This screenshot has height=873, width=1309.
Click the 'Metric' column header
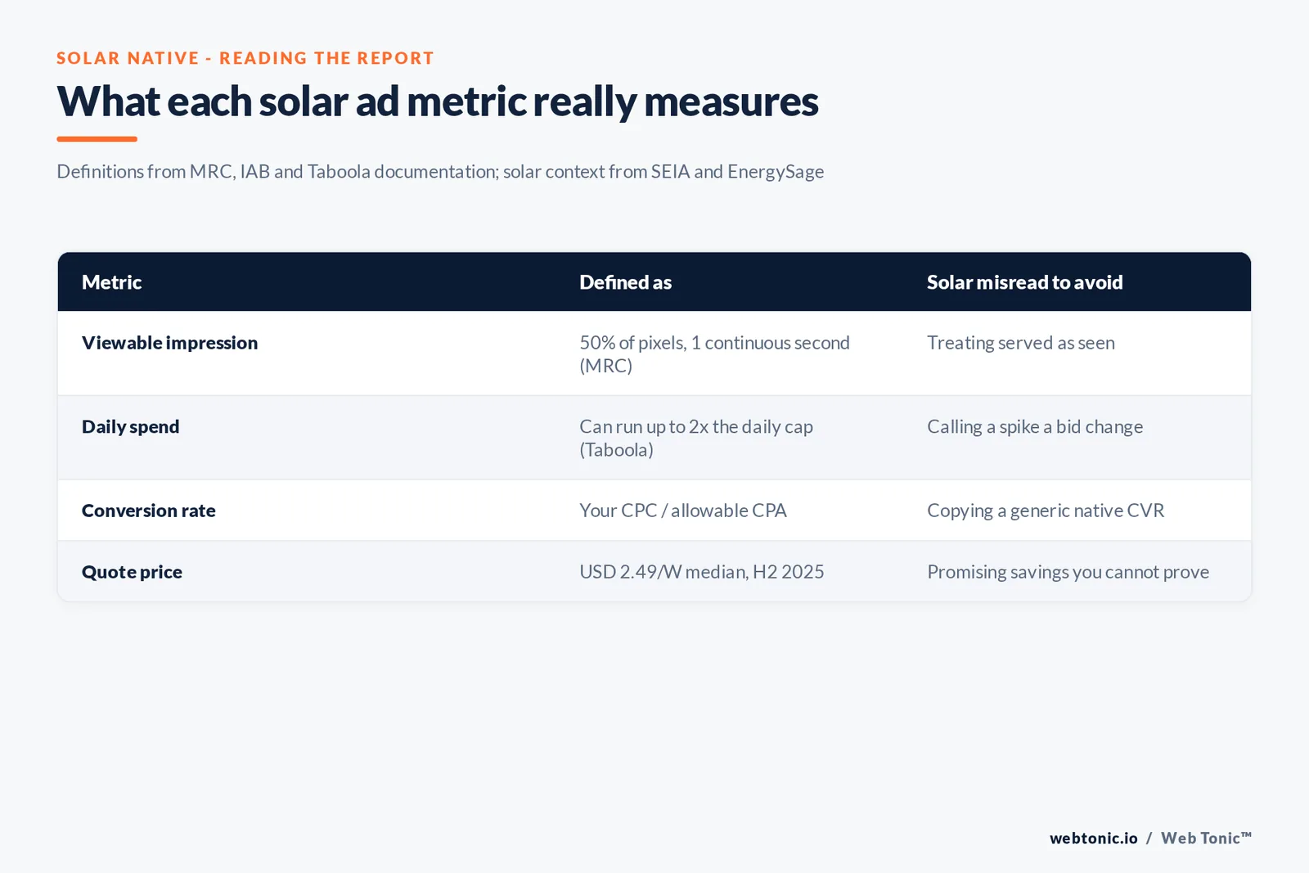pos(111,282)
